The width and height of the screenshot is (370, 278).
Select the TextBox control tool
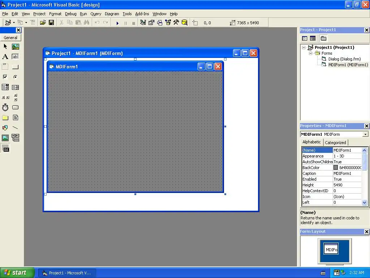click(15, 56)
